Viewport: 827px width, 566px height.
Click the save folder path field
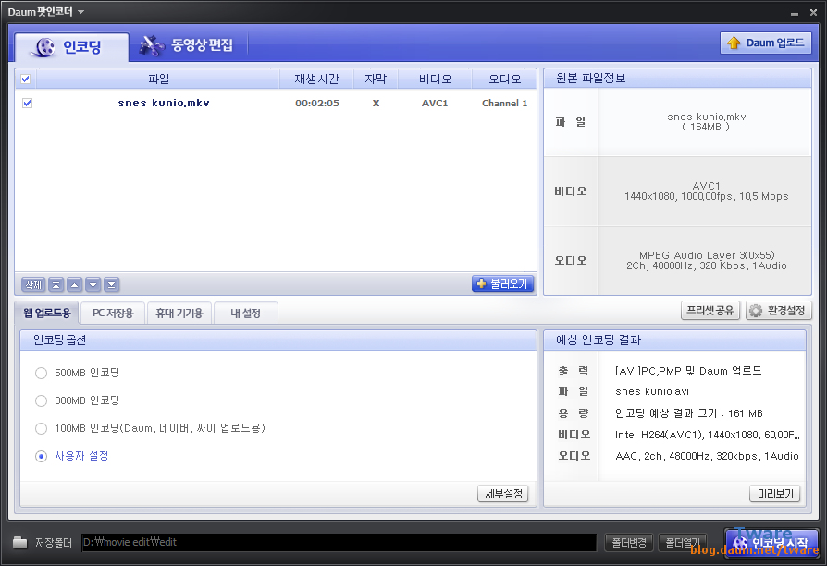[339, 542]
